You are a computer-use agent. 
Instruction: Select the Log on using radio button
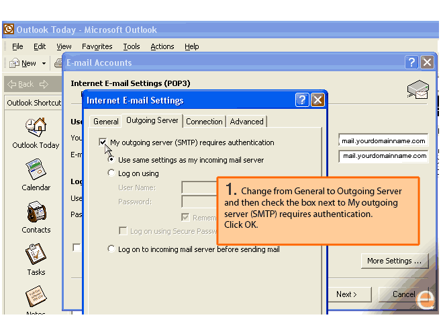[111, 173]
